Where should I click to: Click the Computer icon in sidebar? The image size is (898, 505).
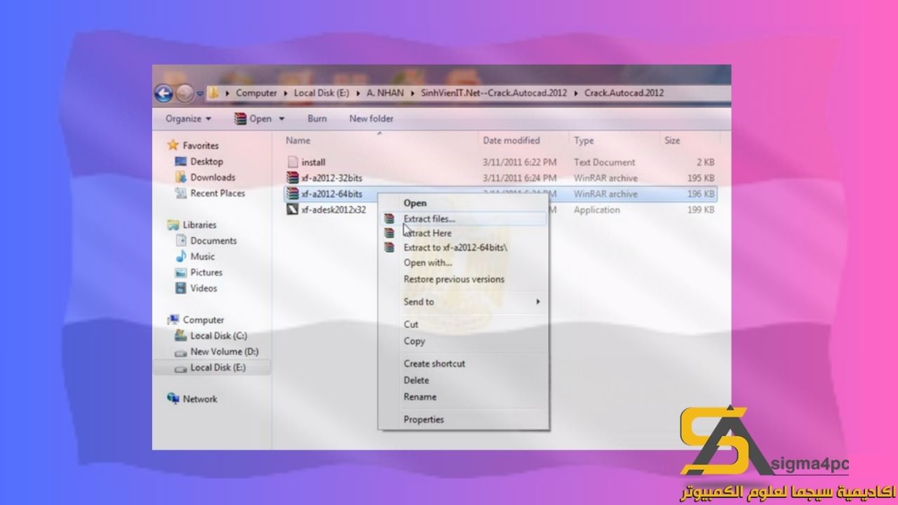pos(173,320)
